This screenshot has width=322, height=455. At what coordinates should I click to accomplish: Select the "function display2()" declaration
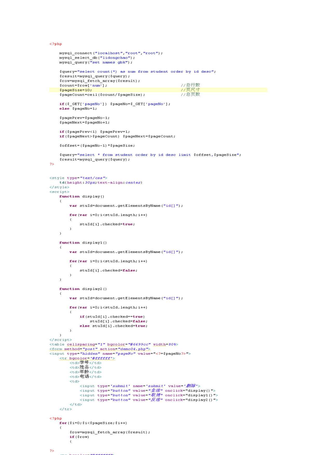coord(83,289)
